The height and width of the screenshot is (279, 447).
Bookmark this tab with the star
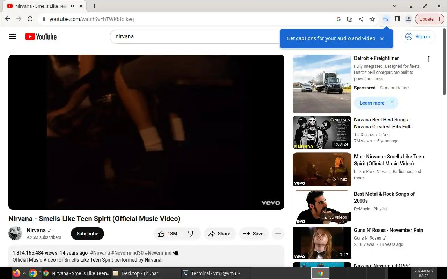click(x=372, y=19)
